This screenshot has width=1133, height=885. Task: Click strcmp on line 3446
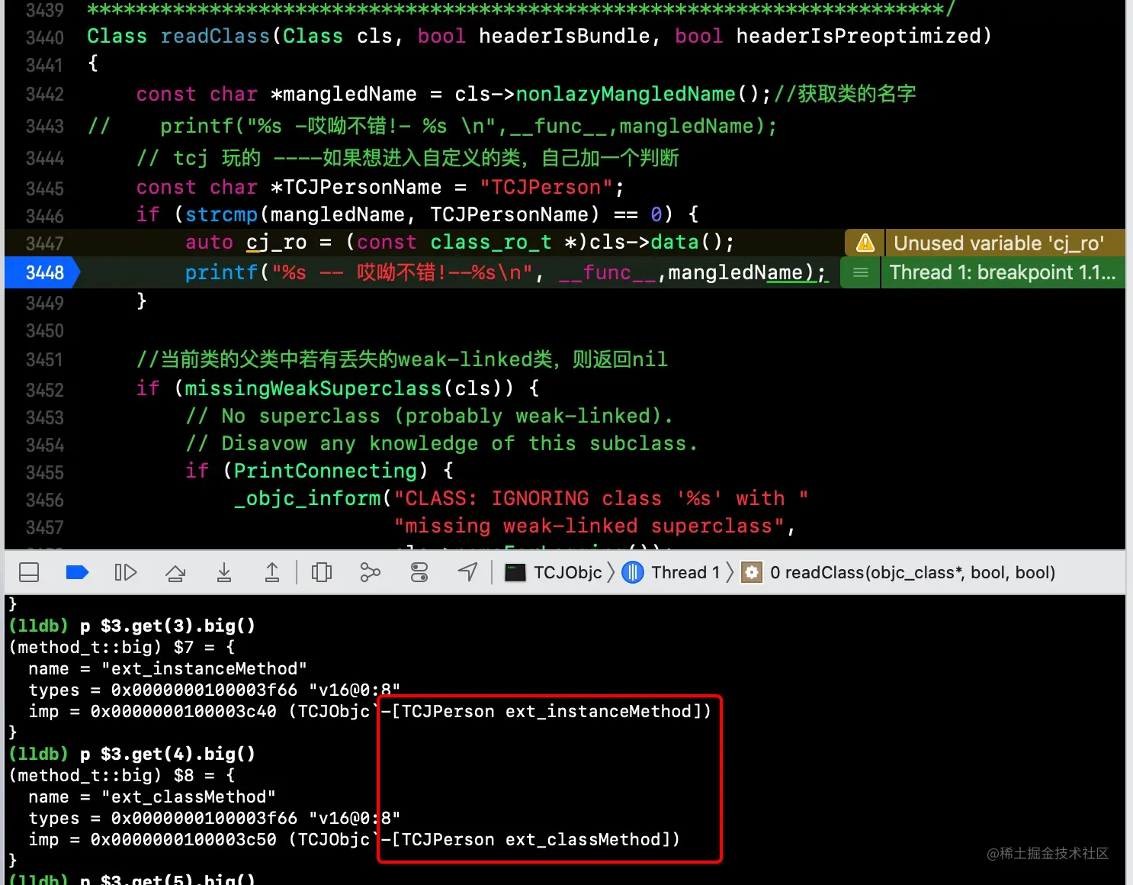tap(221, 214)
